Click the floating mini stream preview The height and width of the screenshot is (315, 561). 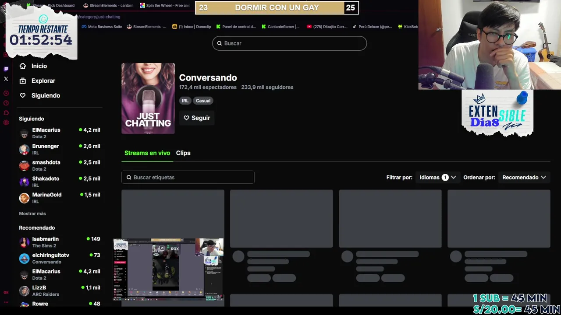coord(169,270)
